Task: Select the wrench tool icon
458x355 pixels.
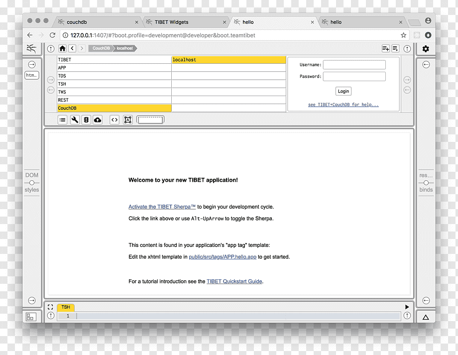Action: click(75, 120)
